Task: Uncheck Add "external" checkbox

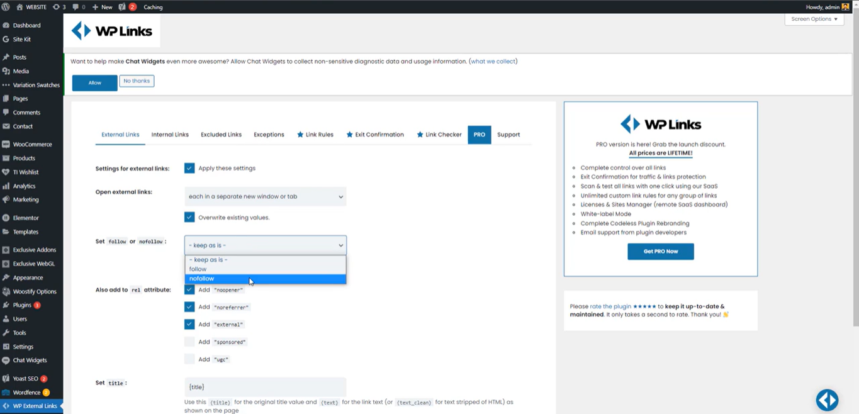Action: pyautogui.click(x=189, y=324)
